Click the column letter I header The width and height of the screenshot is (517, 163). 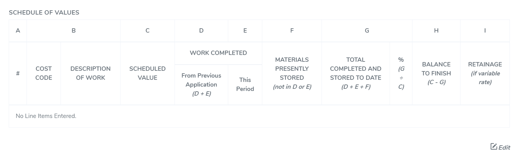point(485,30)
